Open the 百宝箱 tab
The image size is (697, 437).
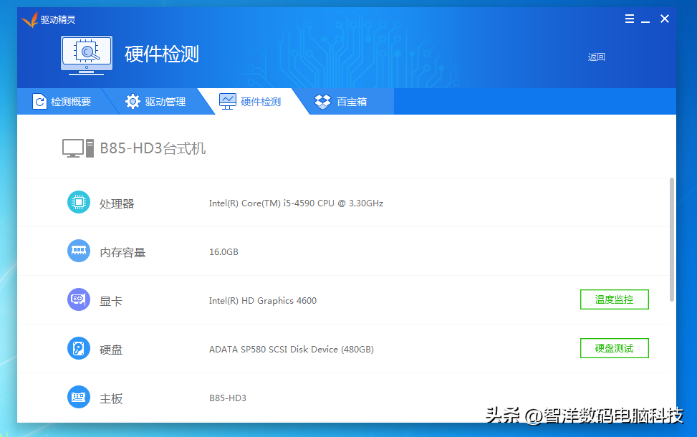click(341, 101)
